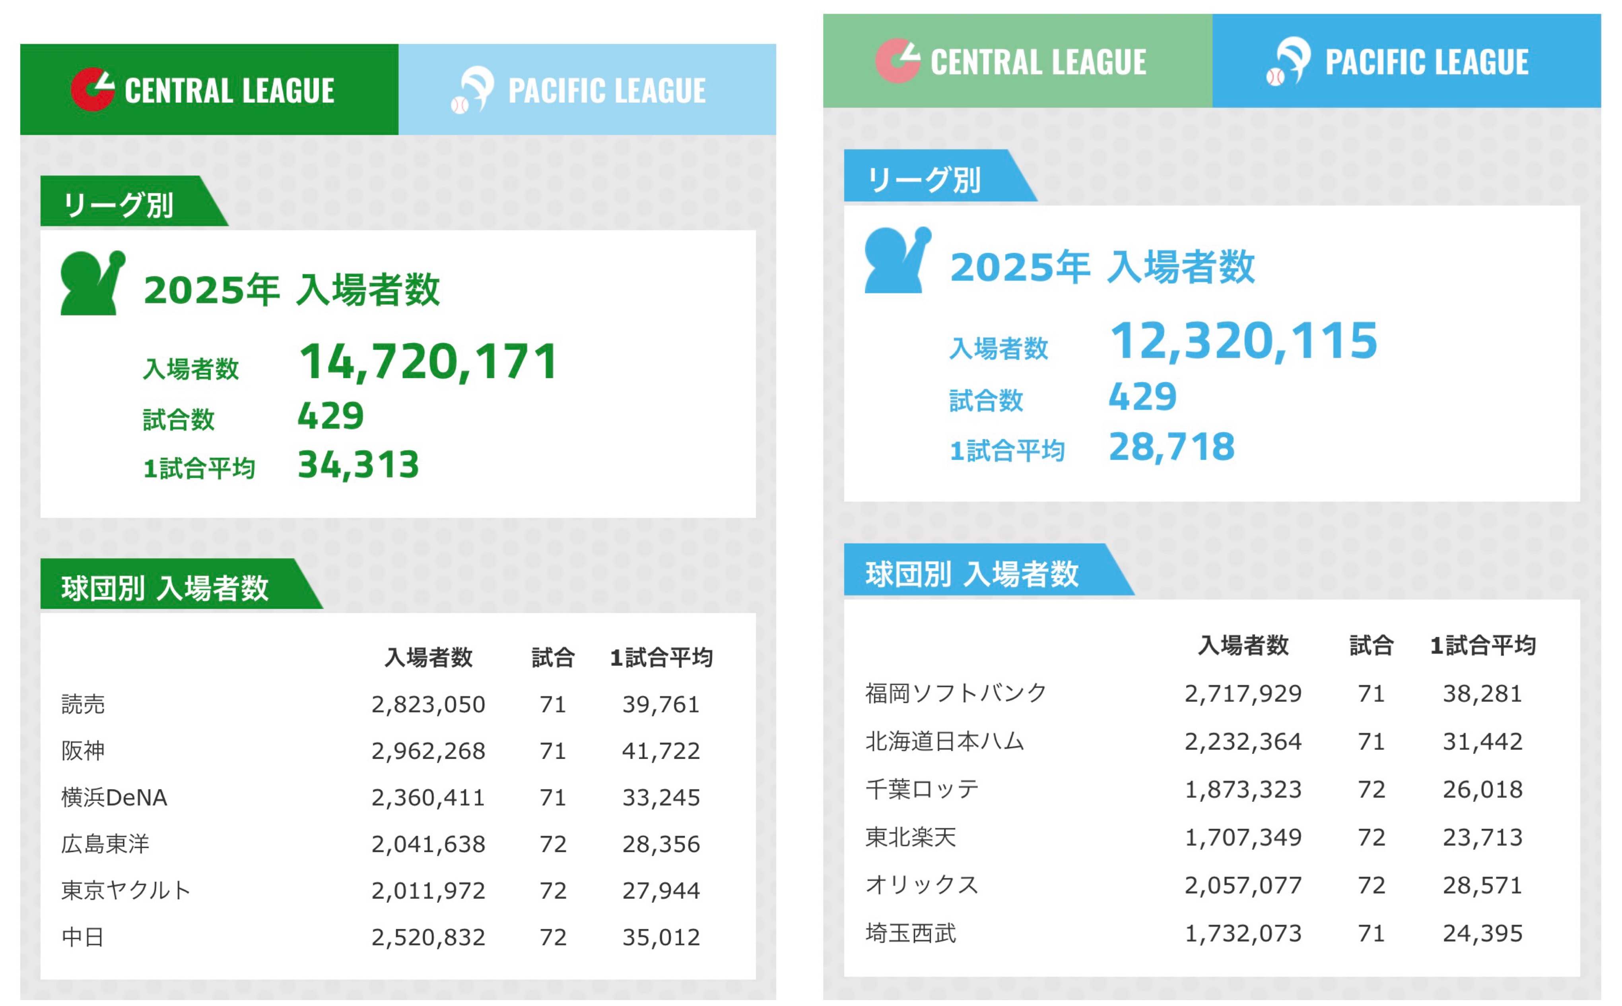The height and width of the screenshot is (1006, 1622).
Task: Select the blue PACIFIC LEAGUE tab on right
Action: click(1406, 61)
